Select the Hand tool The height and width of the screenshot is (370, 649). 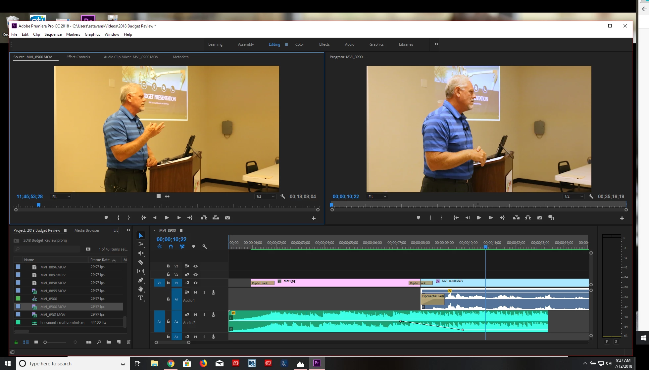point(141,289)
